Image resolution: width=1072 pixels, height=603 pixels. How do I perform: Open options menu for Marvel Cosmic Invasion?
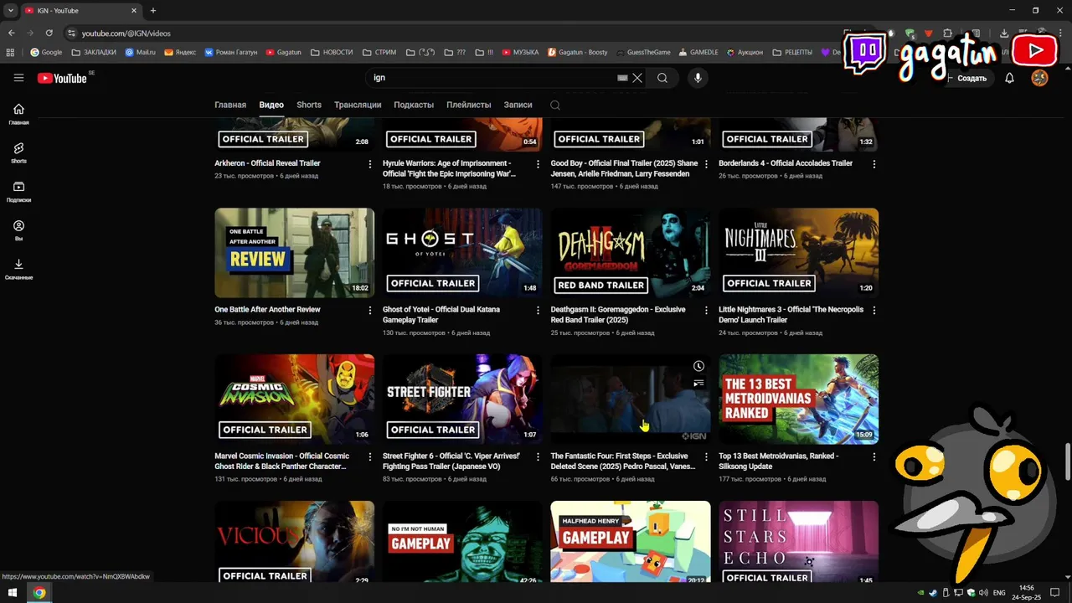(x=370, y=457)
